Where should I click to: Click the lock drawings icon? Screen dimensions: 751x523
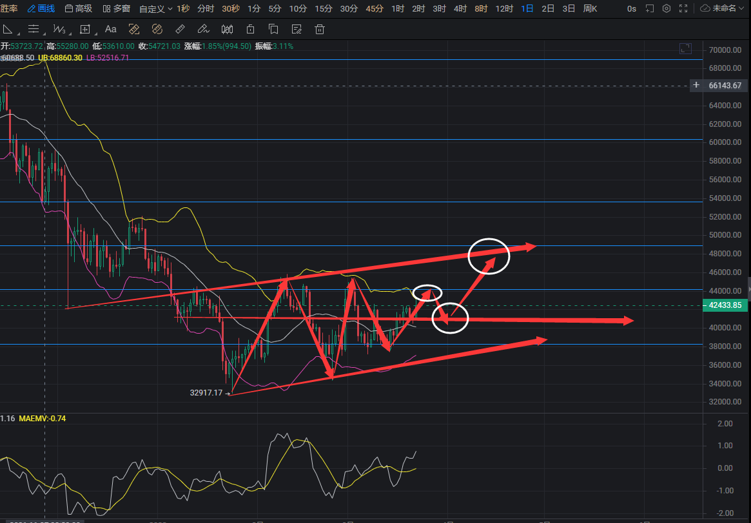click(x=250, y=29)
